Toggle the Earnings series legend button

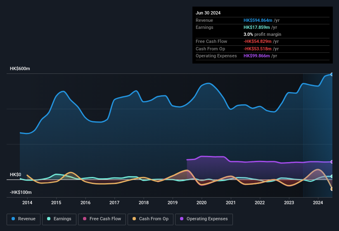(59, 219)
